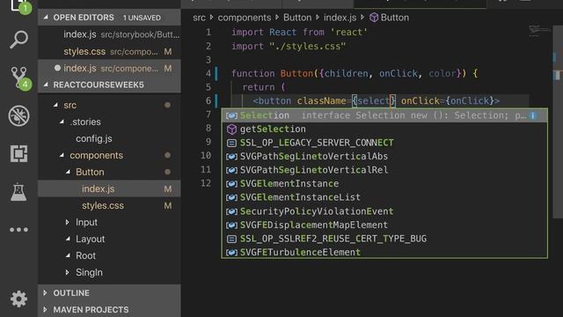
Task: Open the Source Control view
Action: click(x=19, y=77)
